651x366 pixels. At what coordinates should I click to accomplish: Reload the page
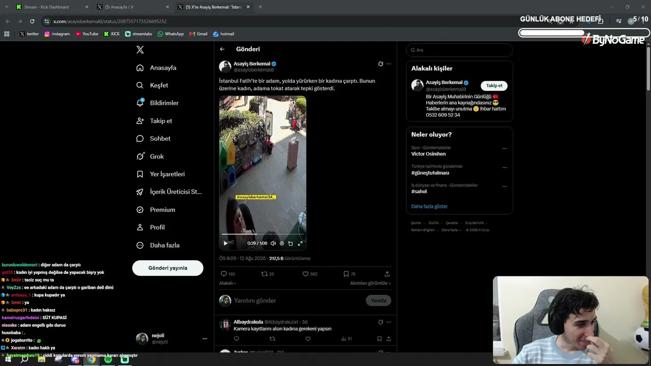pyautogui.click(x=32, y=21)
